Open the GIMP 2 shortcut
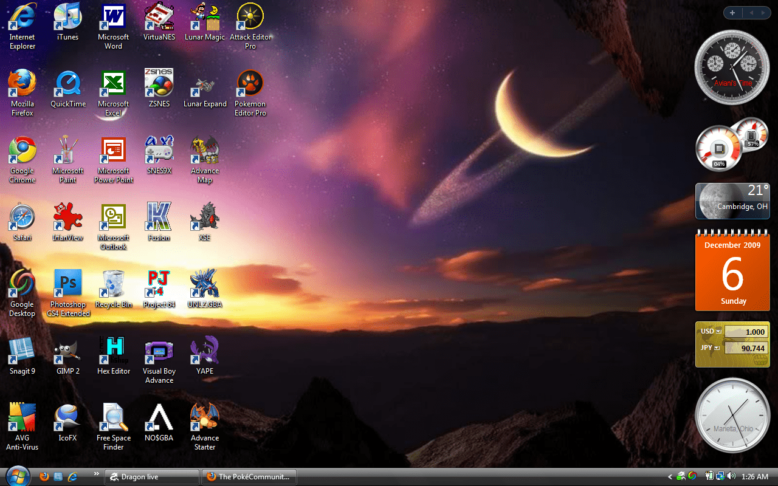Image resolution: width=778 pixels, height=486 pixels. coord(68,356)
